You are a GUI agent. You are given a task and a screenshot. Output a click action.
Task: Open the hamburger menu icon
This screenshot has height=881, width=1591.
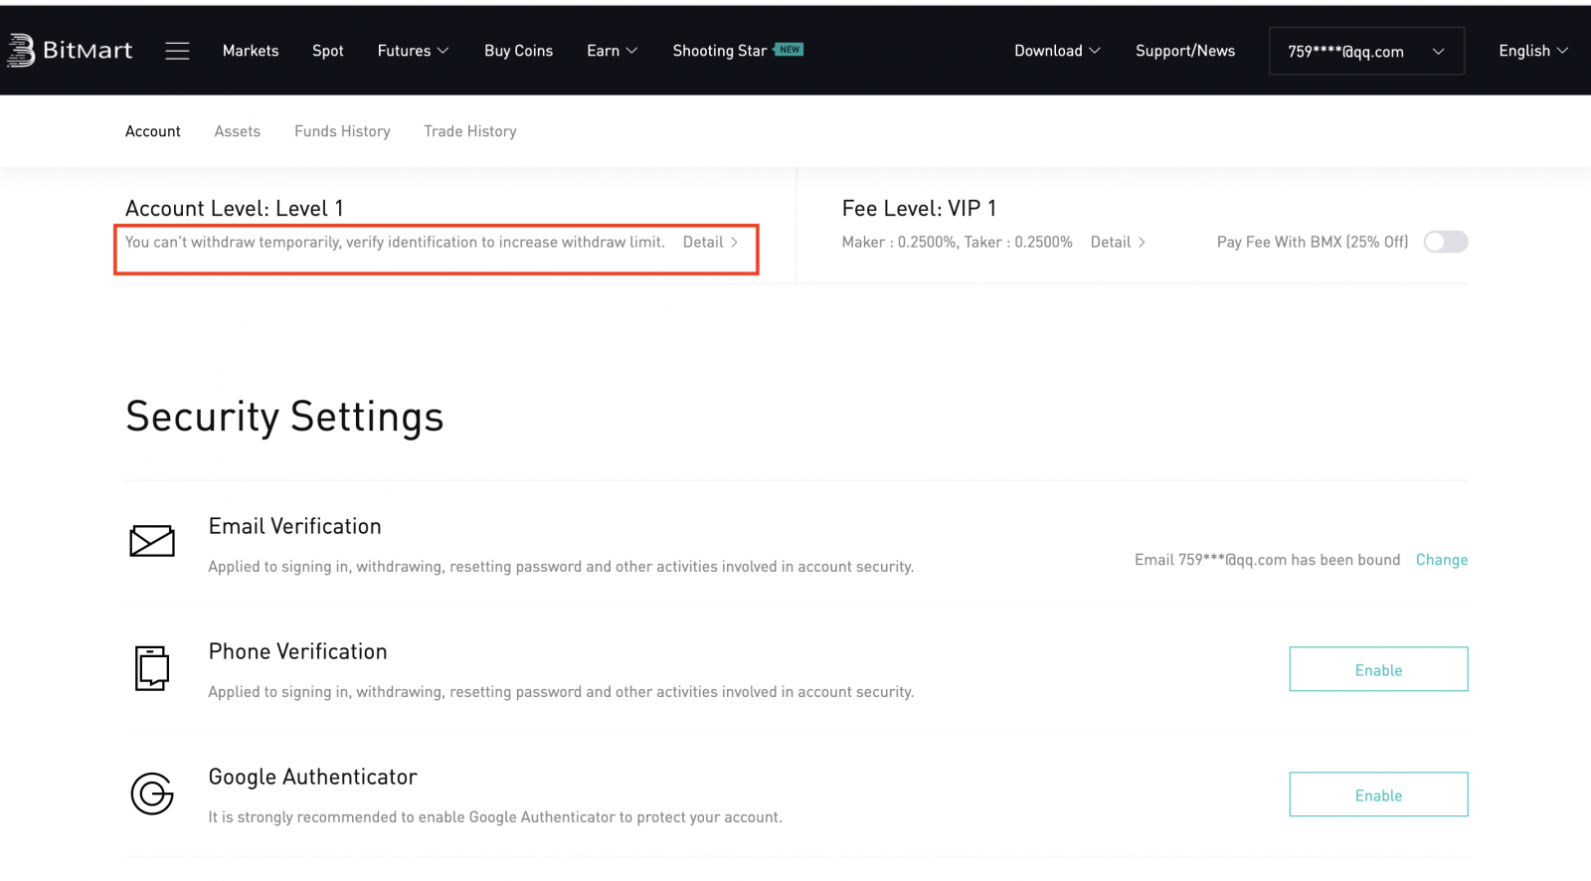click(177, 51)
